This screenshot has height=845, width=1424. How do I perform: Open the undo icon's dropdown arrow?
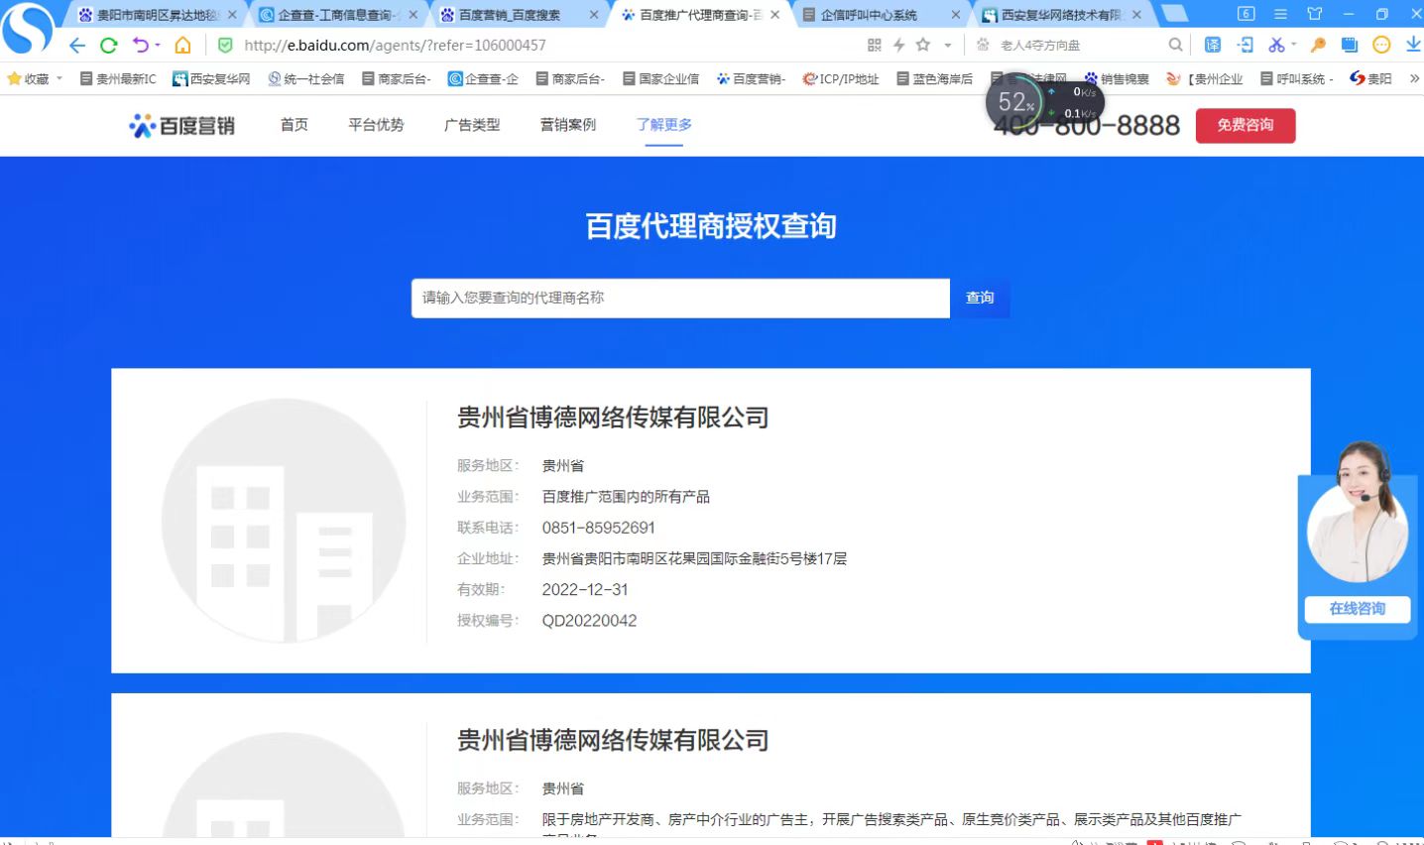tap(157, 45)
